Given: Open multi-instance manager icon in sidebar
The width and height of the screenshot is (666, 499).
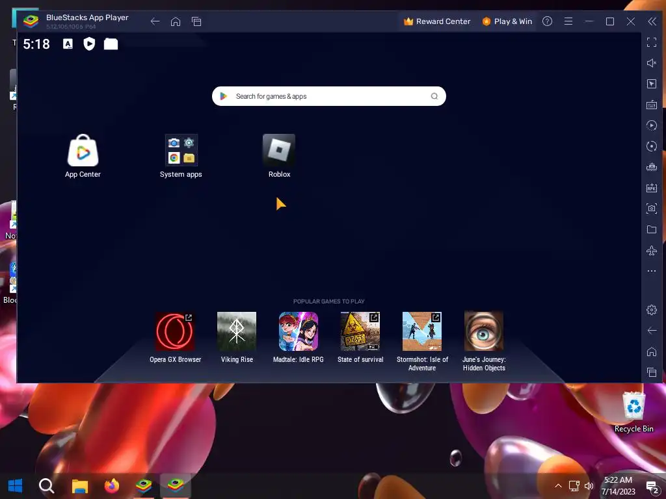Looking at the screenshot, I should pyautogui.click(x=652, y=167).
